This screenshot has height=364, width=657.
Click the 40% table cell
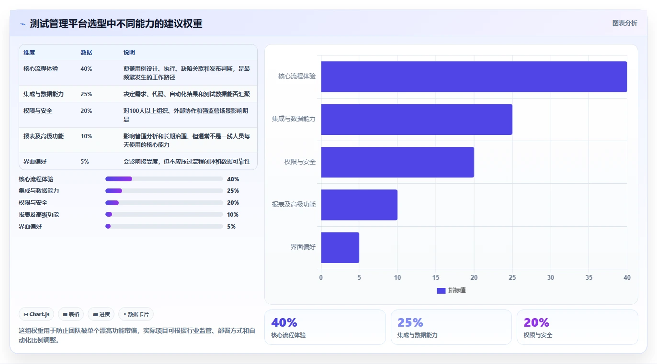tap(86, 69)
